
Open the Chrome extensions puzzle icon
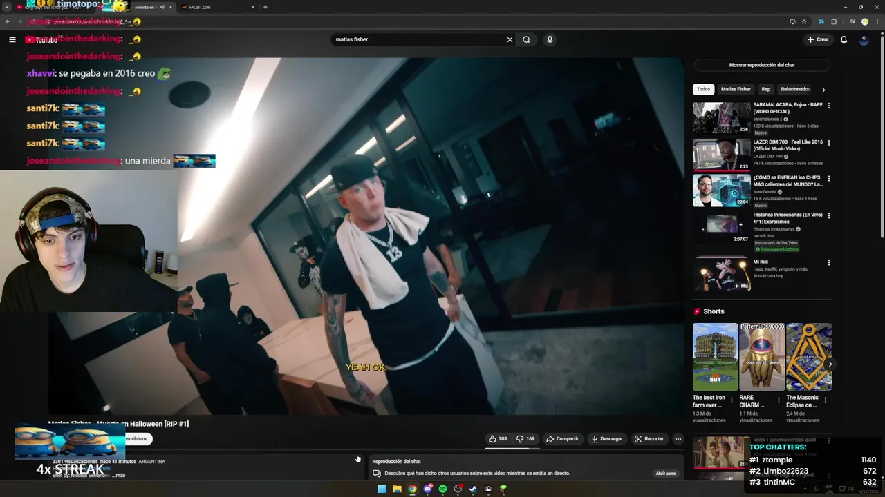[x=834, y=21]
